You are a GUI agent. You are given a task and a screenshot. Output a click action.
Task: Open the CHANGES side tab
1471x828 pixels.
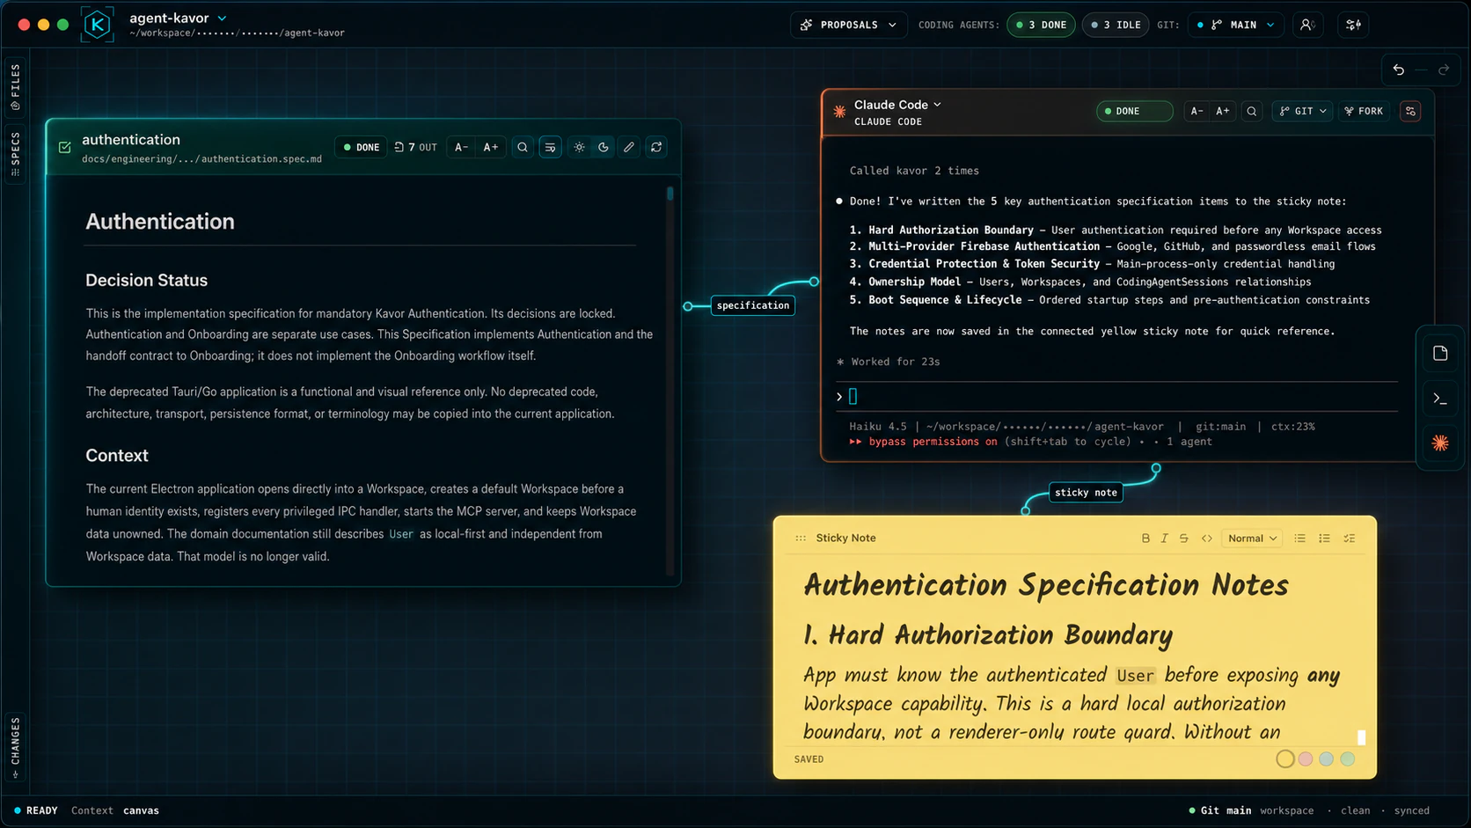point(15,748)
